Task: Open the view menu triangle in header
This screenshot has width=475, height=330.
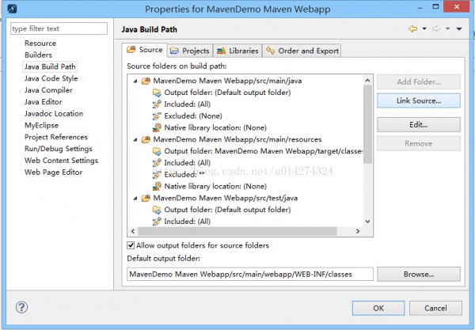Action: [x=459, y=29]
